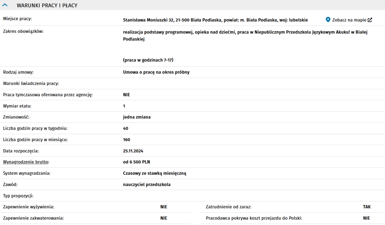The height and width of the screenshot is (225, 385).
Task: Click the salary value od 6 500 PLN
Action: click(x=136, y=162)
